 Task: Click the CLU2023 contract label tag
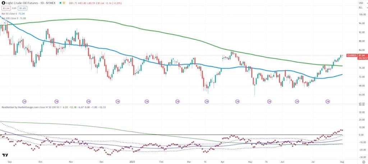351,55
